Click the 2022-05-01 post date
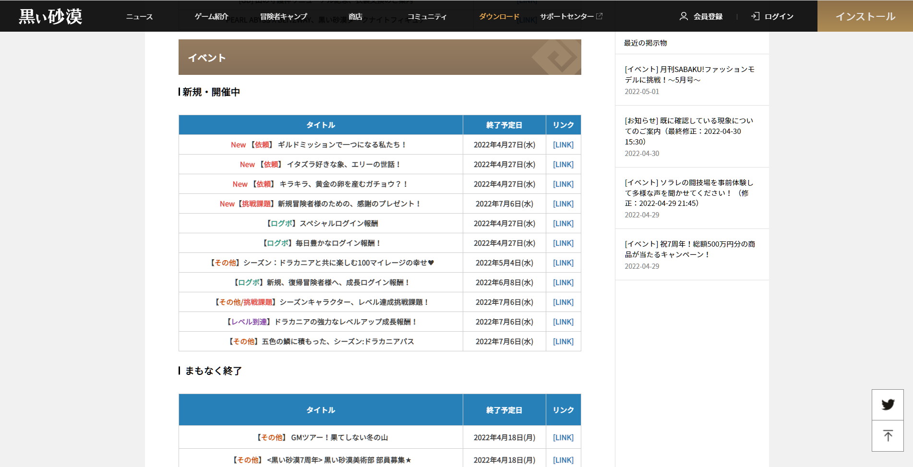 pyautogui.click(x=642, y=91)
